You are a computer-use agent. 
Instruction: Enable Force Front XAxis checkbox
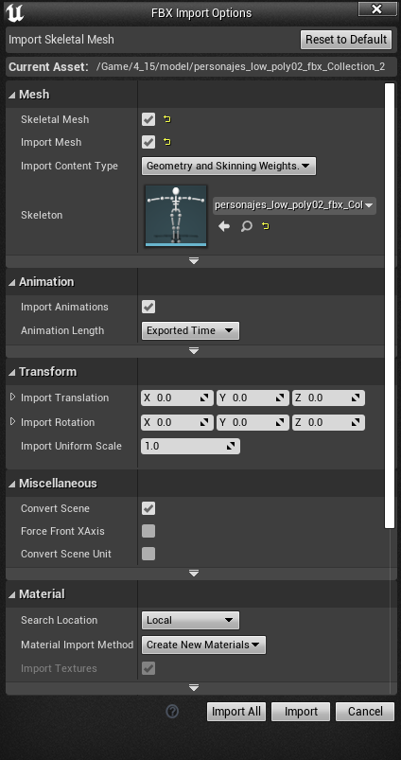tap(148, 531)
